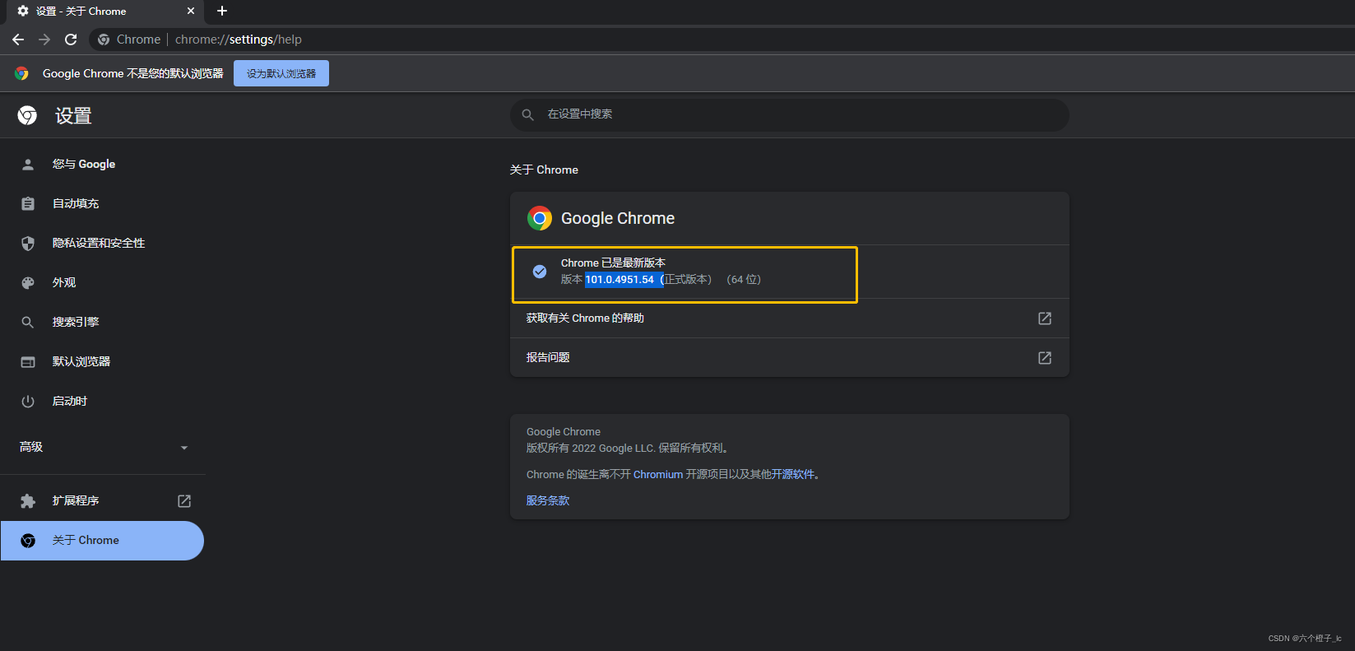Click the puzzle piece icon beside 扩展程序
This screenshot has height=651, width=1355.
[x=28, y=500]
